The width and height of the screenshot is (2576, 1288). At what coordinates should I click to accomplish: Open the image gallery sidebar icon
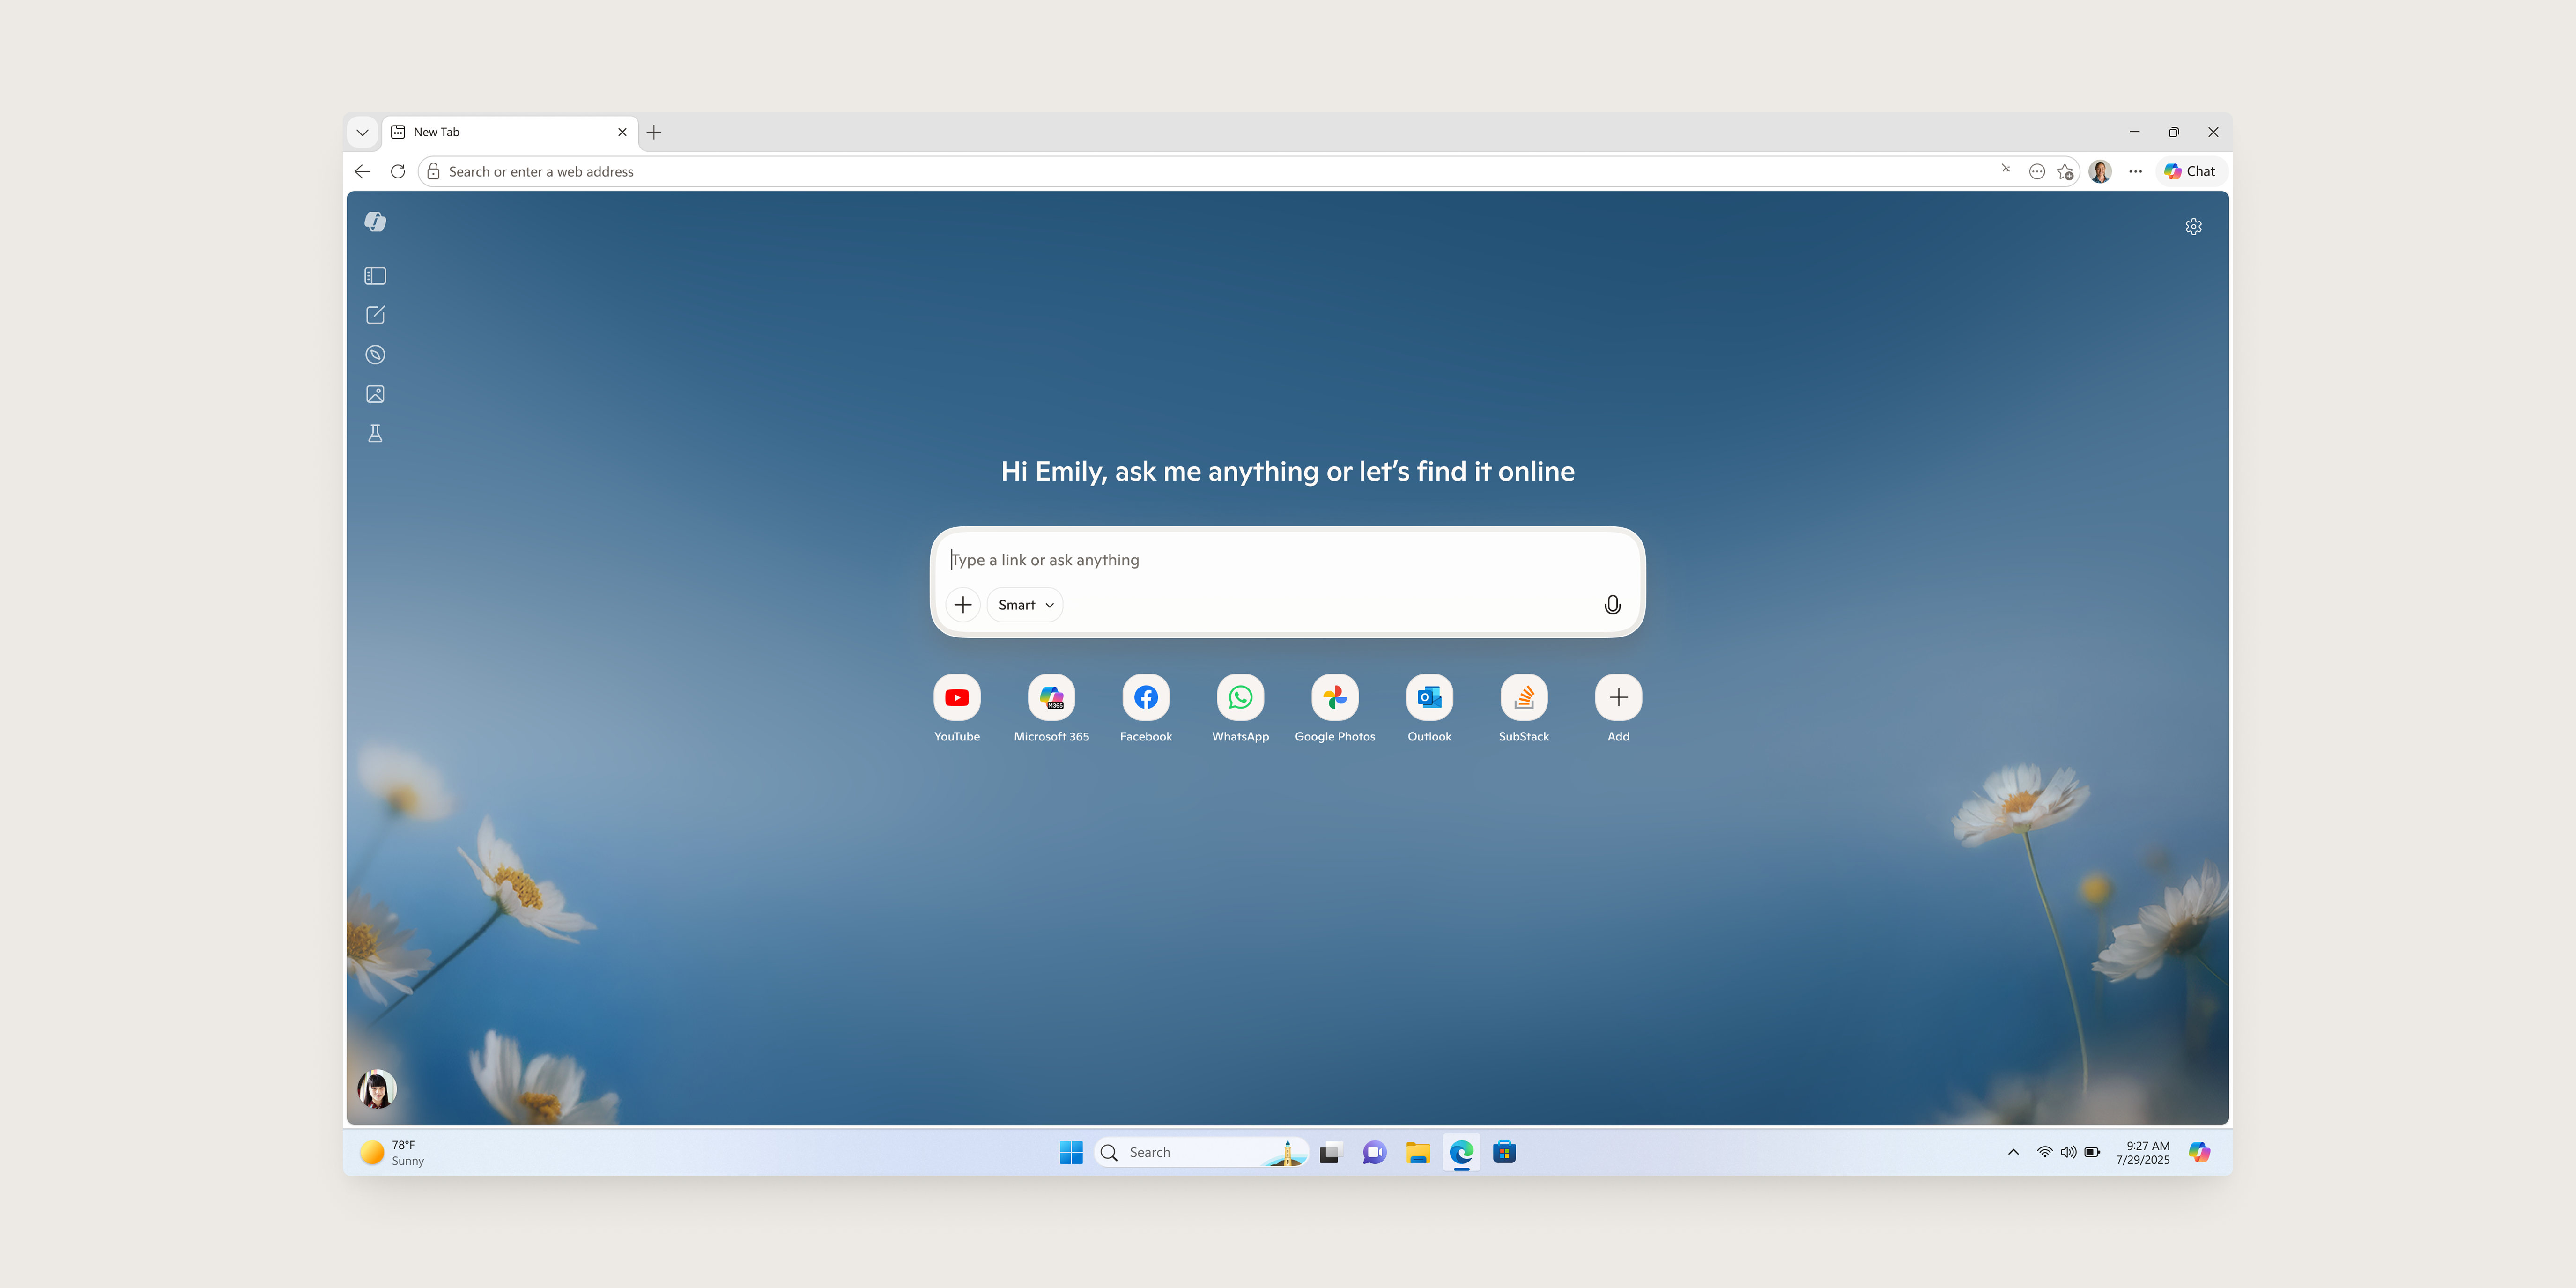[375, 394]
